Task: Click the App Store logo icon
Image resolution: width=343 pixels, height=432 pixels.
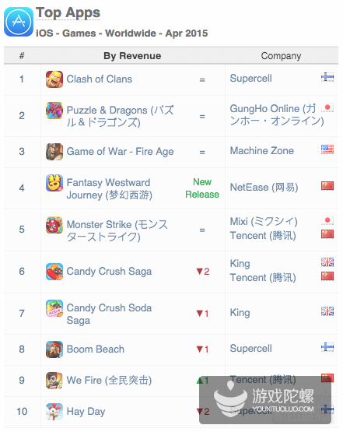Action: click(19, 22)
